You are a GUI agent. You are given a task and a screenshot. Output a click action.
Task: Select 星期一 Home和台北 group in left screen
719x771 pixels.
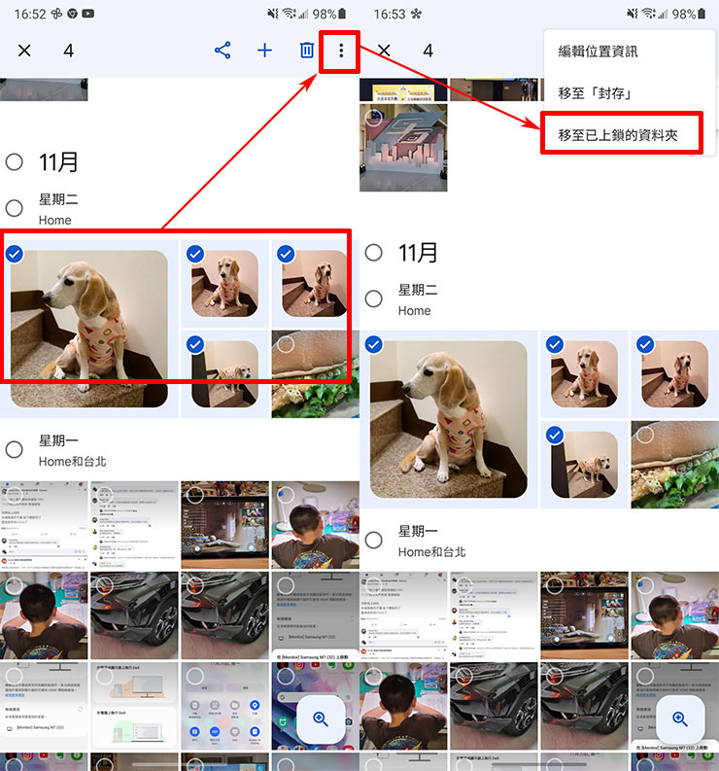(x=15, y=449)
